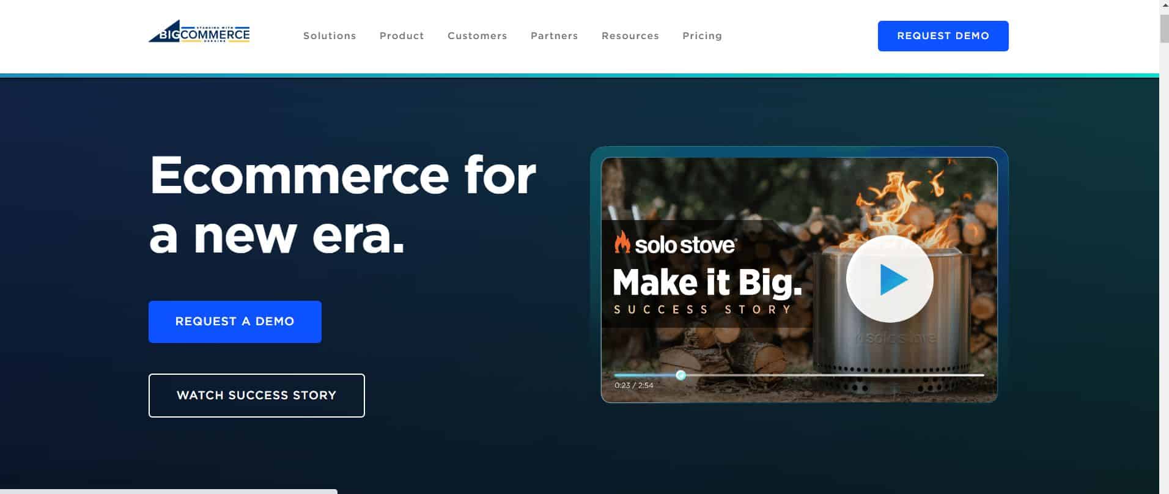Click the video timestamp 0:23 / 2:54
Viewport: 1169px width, 494px height.
(634, 385)
